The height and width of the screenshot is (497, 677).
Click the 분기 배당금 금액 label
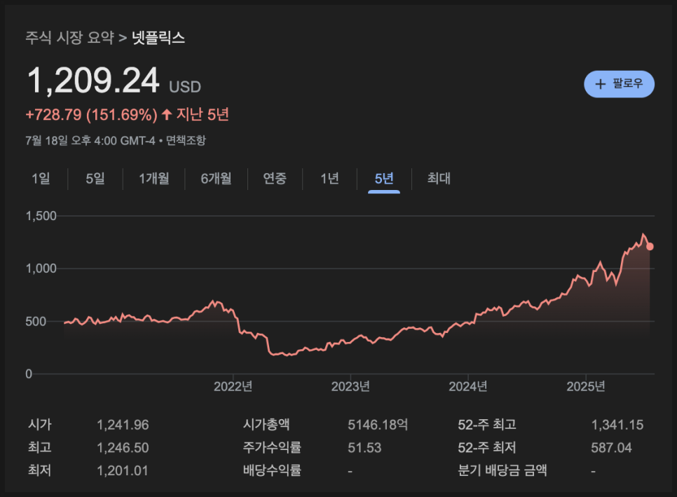click(x=502, y=470)
